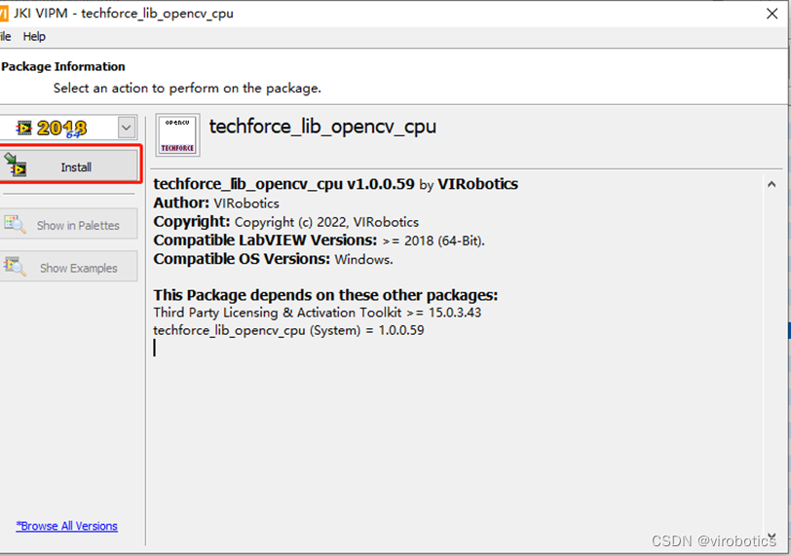The height and width of the screenshot is (556, 791).
Task: Click the Author: VIRobotics line
Action: (216, 204)
